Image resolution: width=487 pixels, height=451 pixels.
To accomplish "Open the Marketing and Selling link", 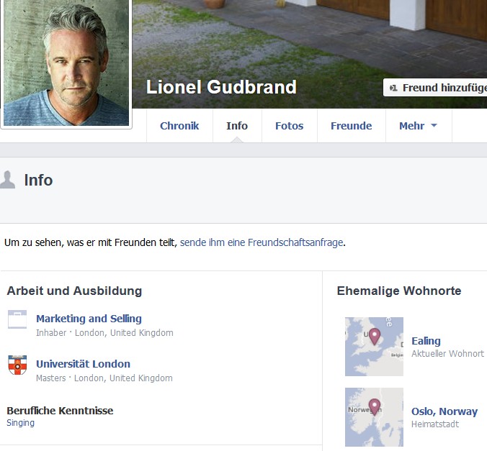I will [x=89, y=319].
